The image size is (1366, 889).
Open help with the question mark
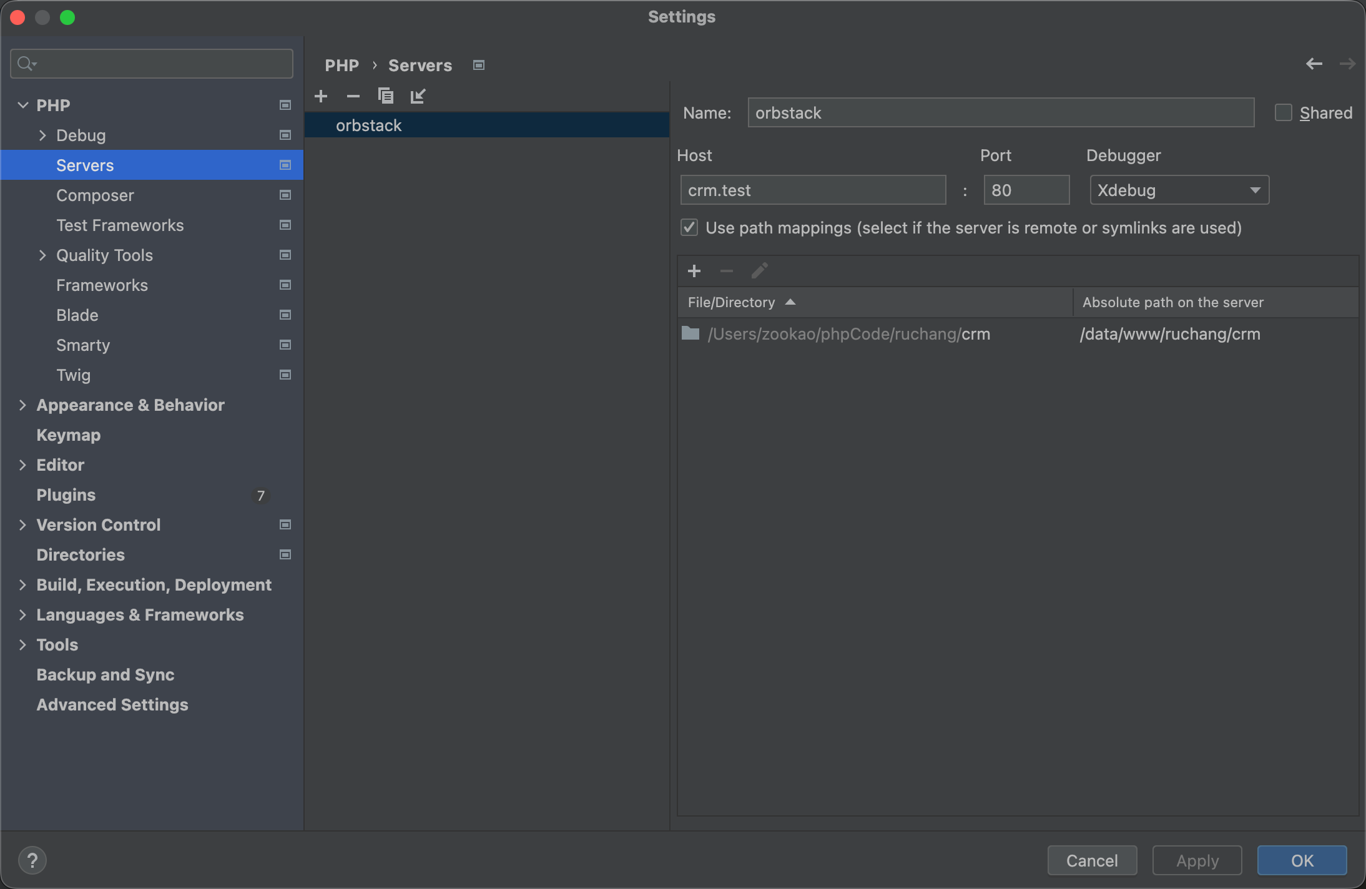32,860
